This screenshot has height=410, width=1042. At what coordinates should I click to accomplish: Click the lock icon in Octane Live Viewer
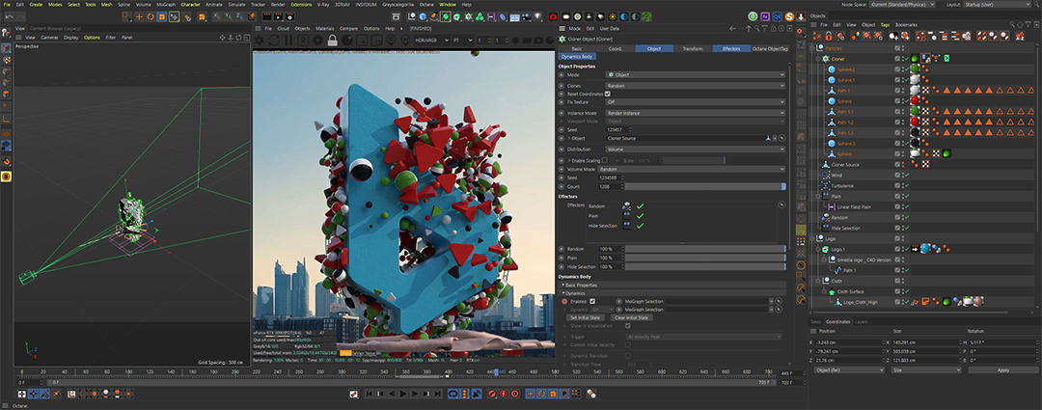click(332, 40)
